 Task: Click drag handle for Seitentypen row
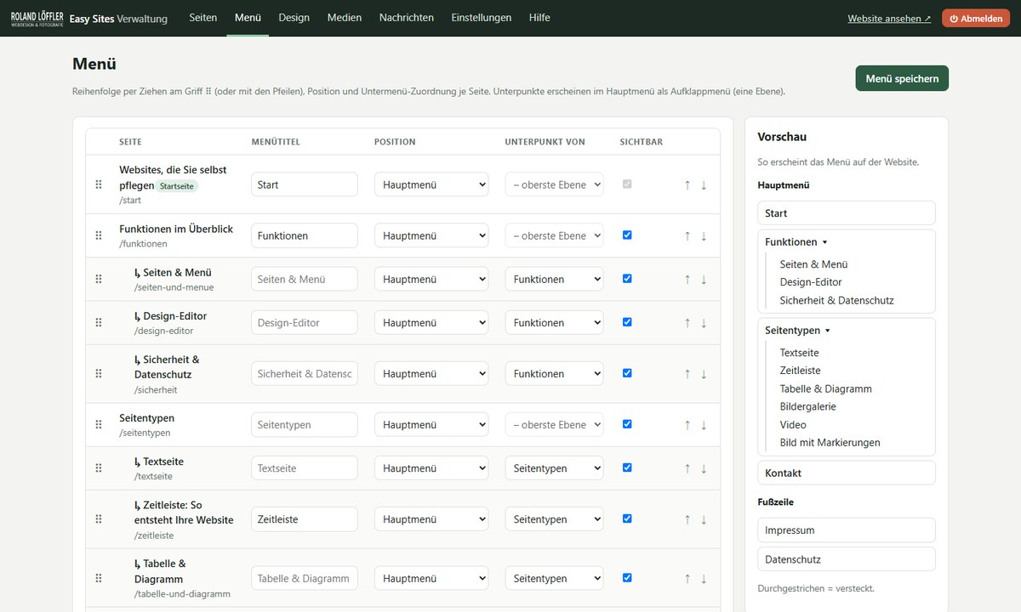coord(99,425)
